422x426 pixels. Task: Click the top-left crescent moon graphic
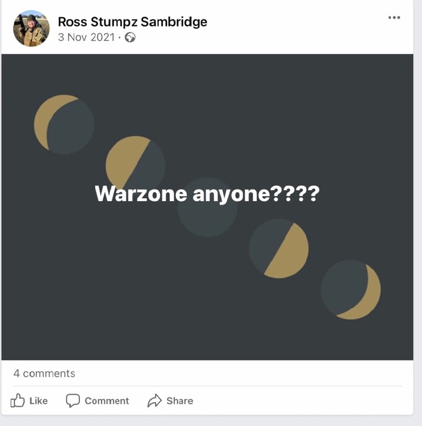pos(64,124)
